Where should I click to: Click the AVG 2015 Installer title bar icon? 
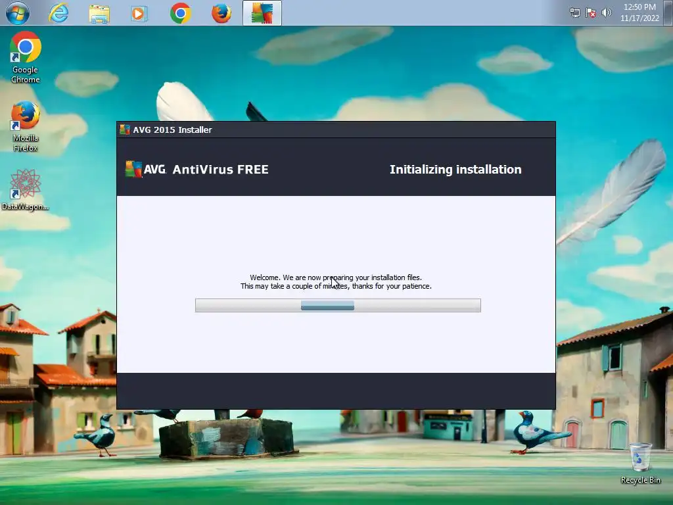point(124,130)
